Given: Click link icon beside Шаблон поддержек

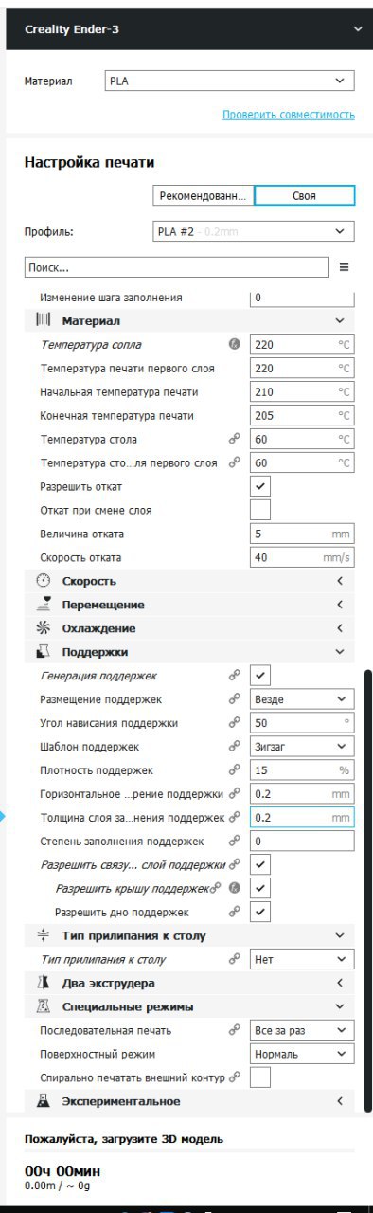Looking at the screenshot, I should pyautogui.click(x=234, y=747).
